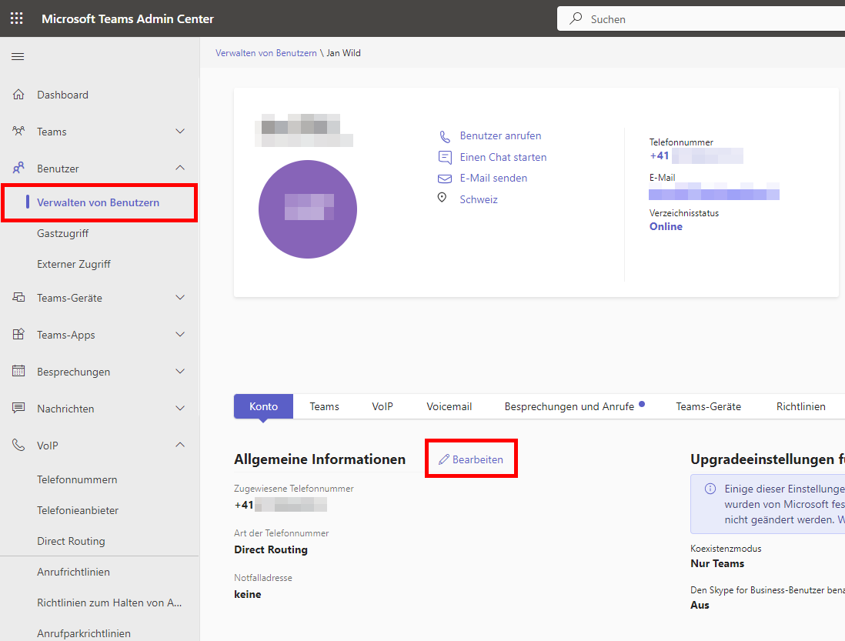Click into the Suchen search field
The width and height of the screenshot is (845, 641).
(x=700, y=18)
